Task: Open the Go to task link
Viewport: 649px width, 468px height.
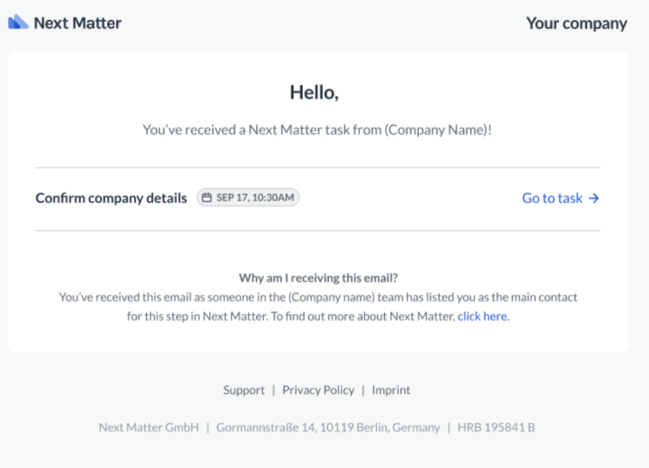Action: (x=560, y=198)
